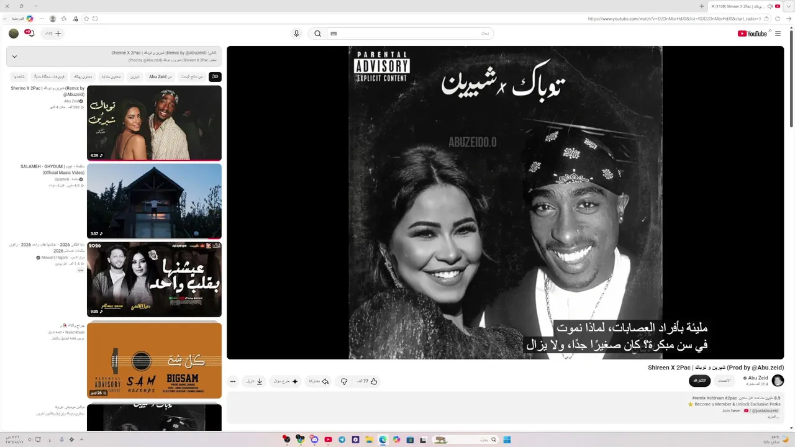
Task: Open the create video plus button
Action: tap(53, 34)
